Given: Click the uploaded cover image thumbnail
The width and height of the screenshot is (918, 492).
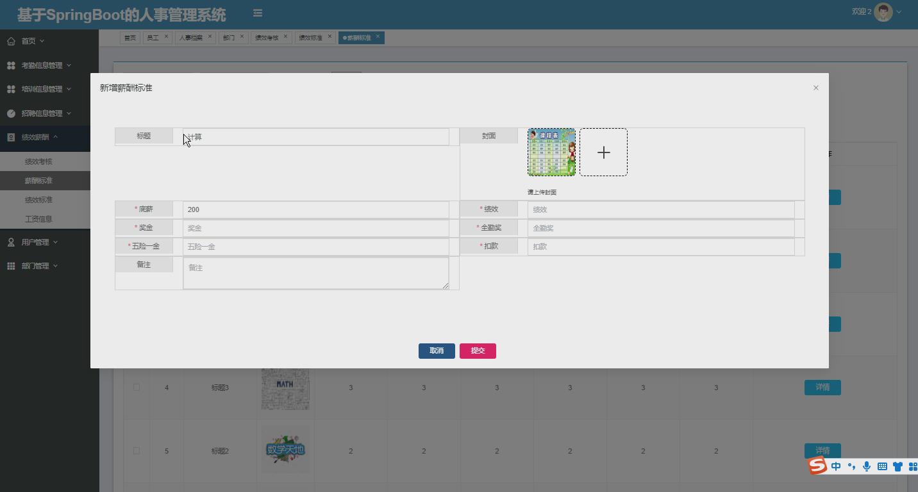Looking at the screenshot, I should coord(551,152).
